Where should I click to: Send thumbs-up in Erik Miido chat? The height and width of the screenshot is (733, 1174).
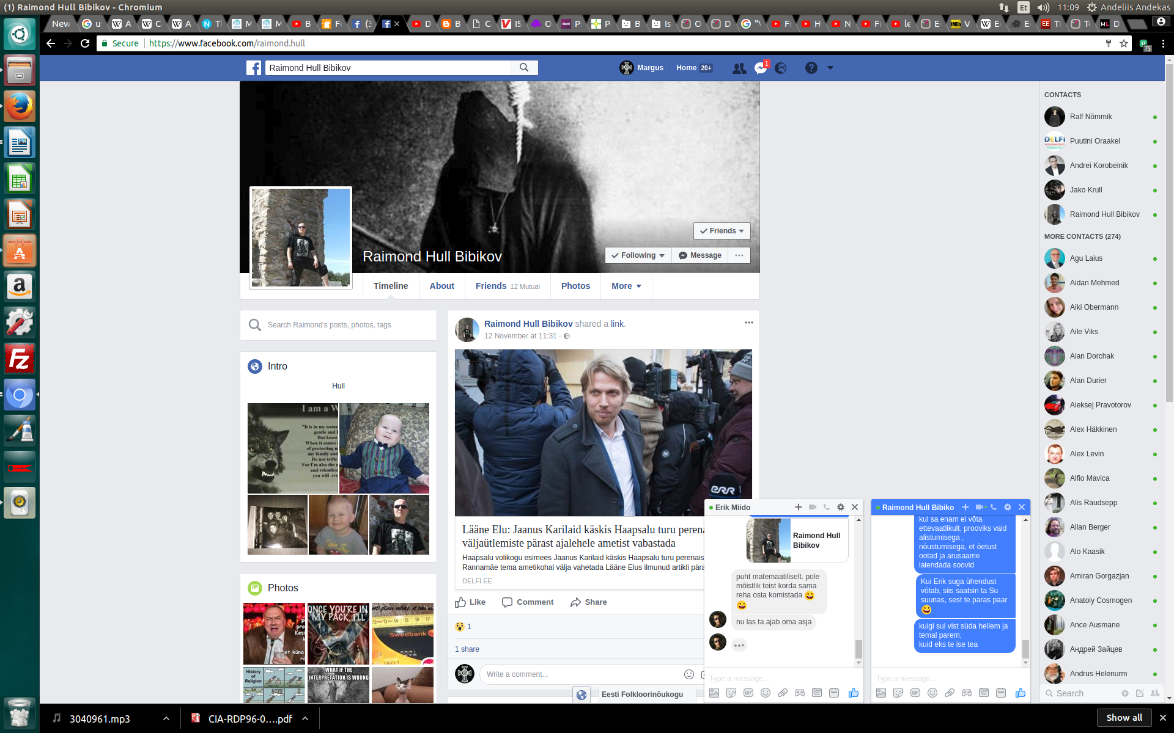853,693
